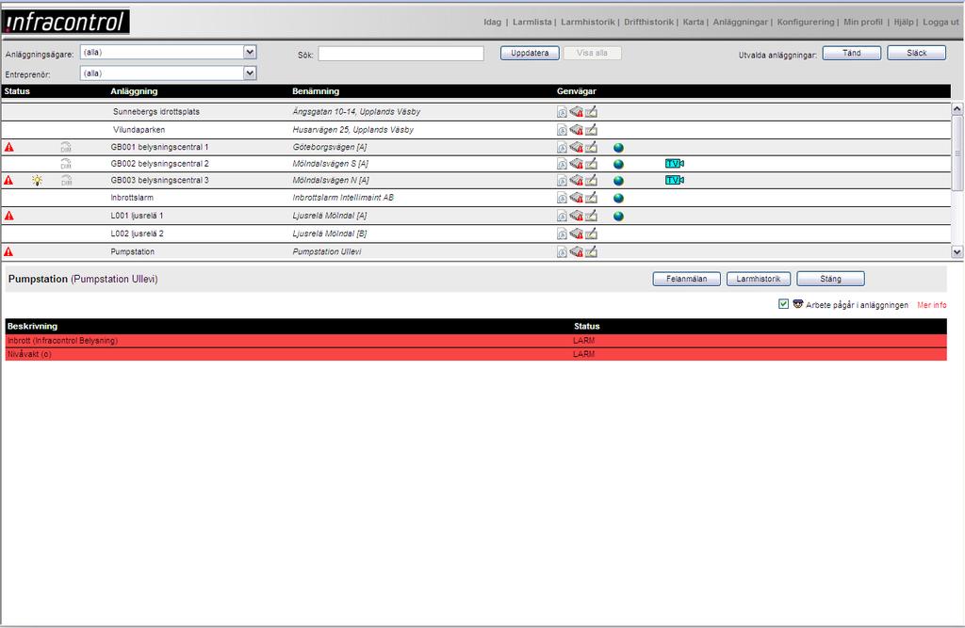Open the TV camera icon for GB003 belysningscentral 3
Image resolution: width=965 pixels, height=628 pixels.
tap(675, 180)
